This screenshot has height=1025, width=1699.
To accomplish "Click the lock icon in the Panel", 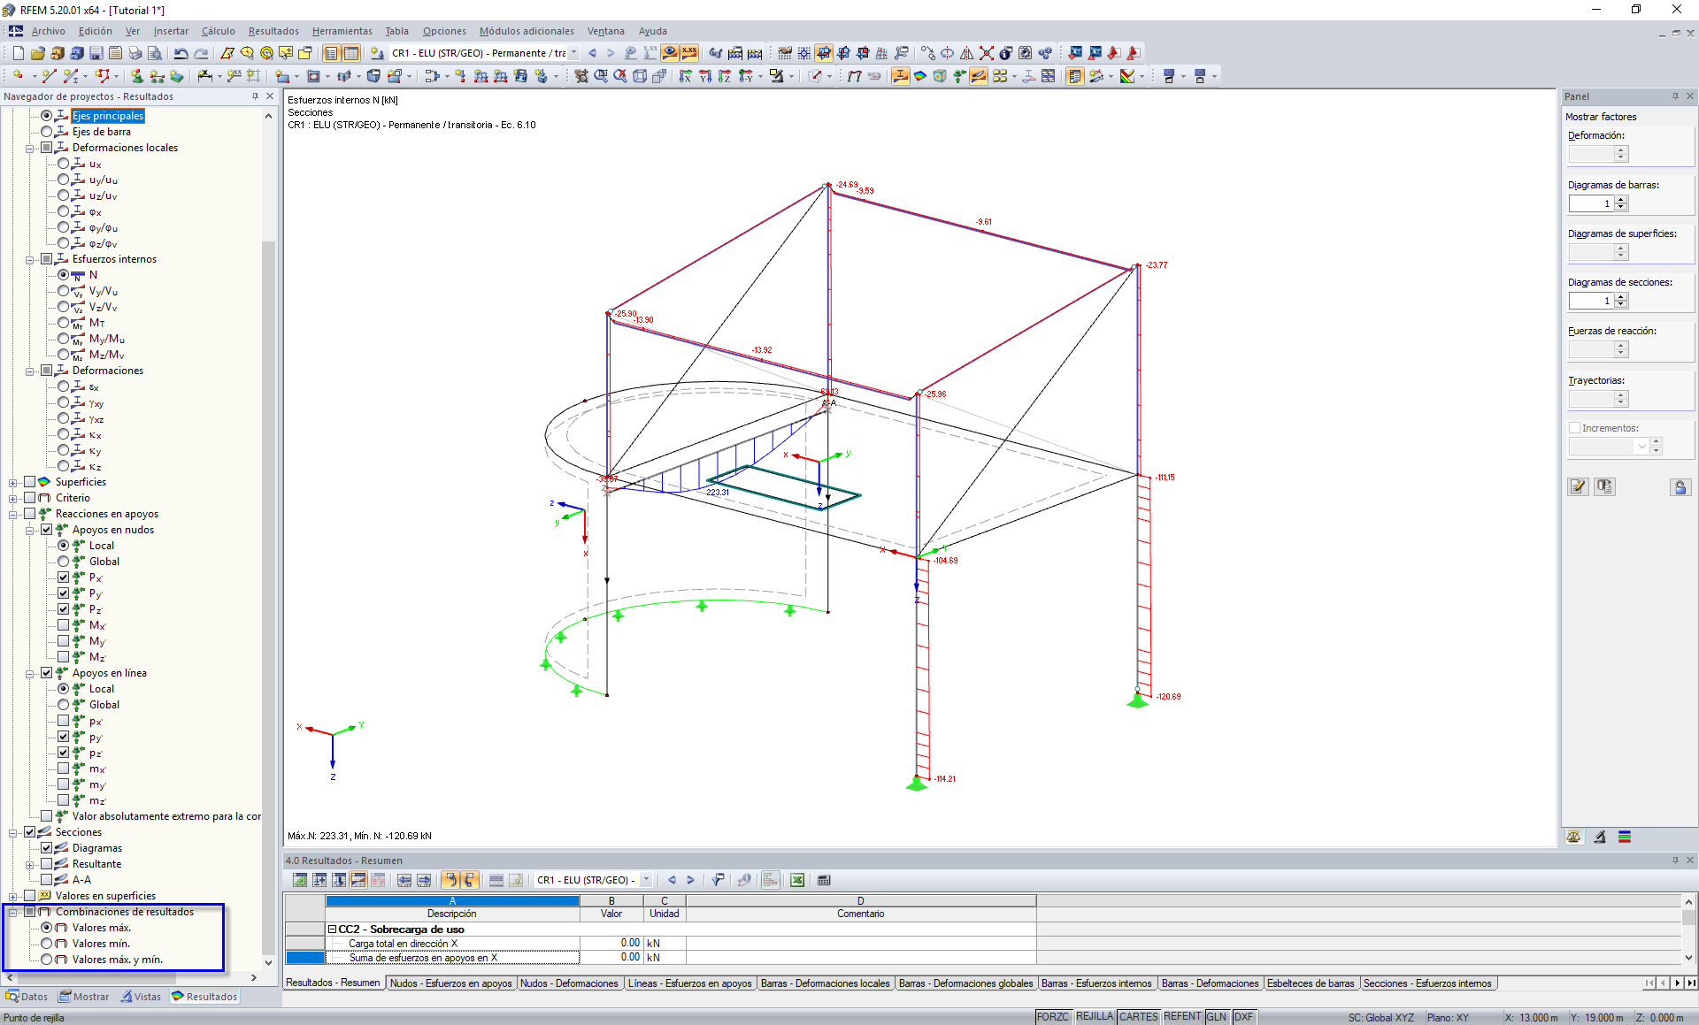I will 1680,487.
